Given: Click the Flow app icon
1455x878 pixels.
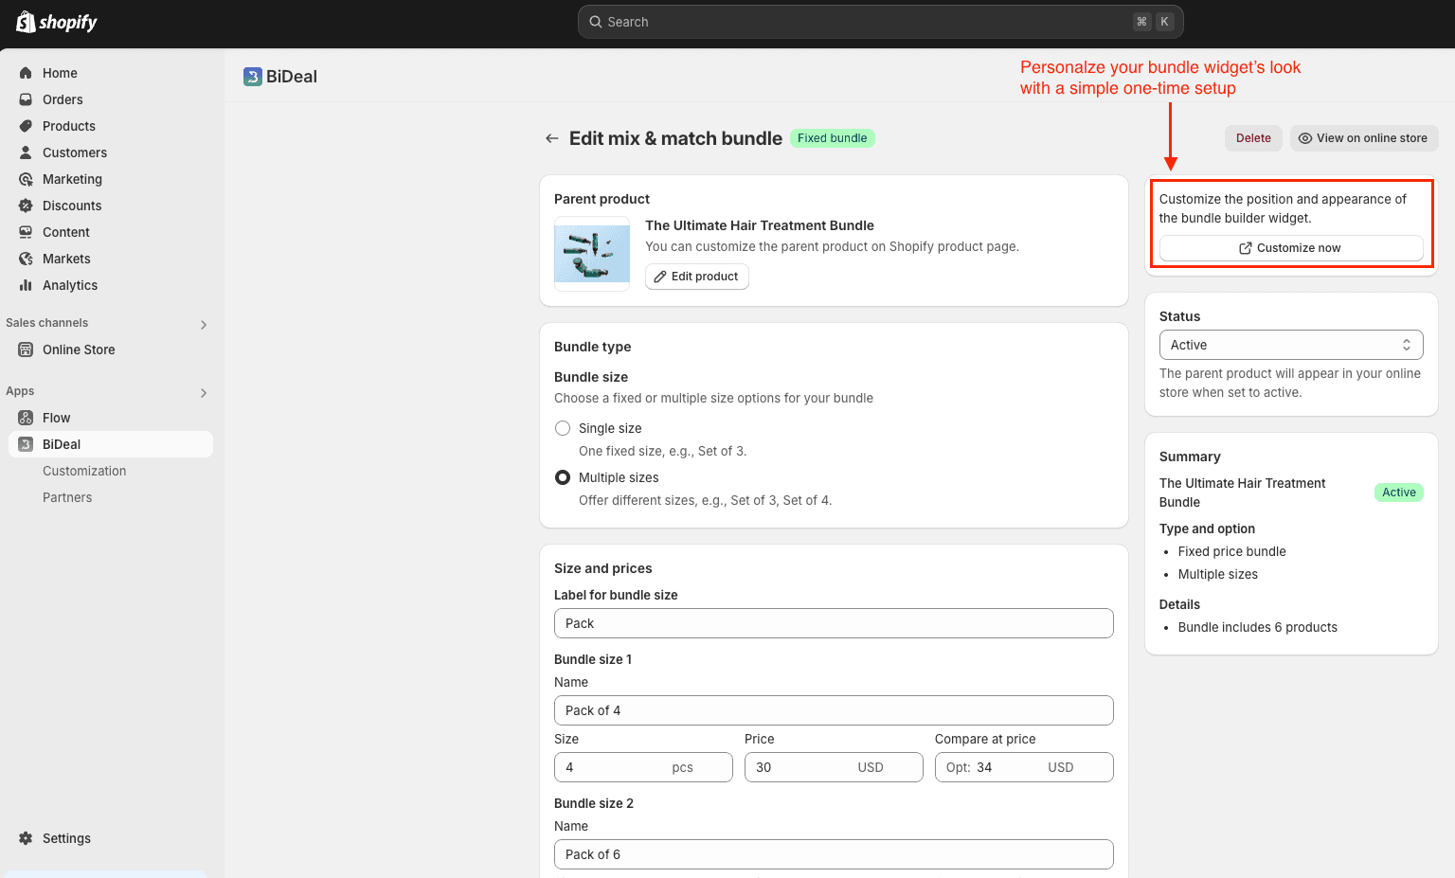Looking at the screenshot, I should (26, 418).
